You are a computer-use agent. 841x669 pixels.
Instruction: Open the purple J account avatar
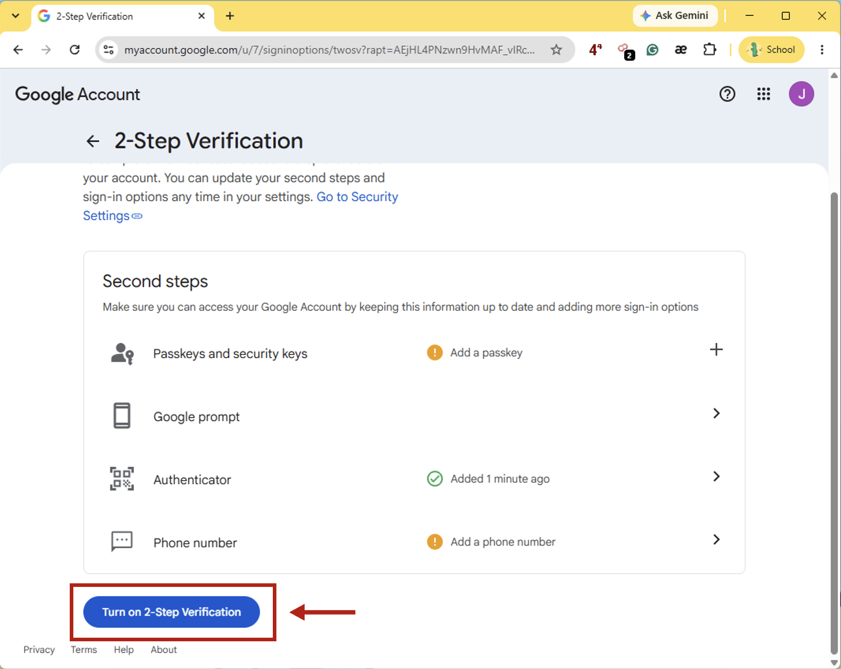(x=801, y=94)
